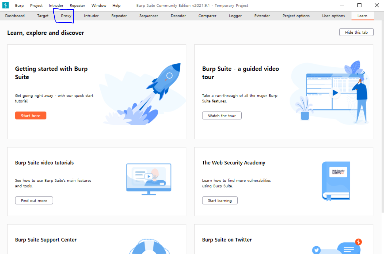The image size is (384, 254).
Task: Open the Project menu
Action: click(36, 6)
